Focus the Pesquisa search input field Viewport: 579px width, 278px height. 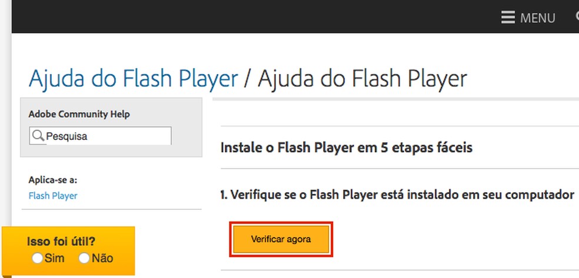pyautogui.click(x=106, y=136)
